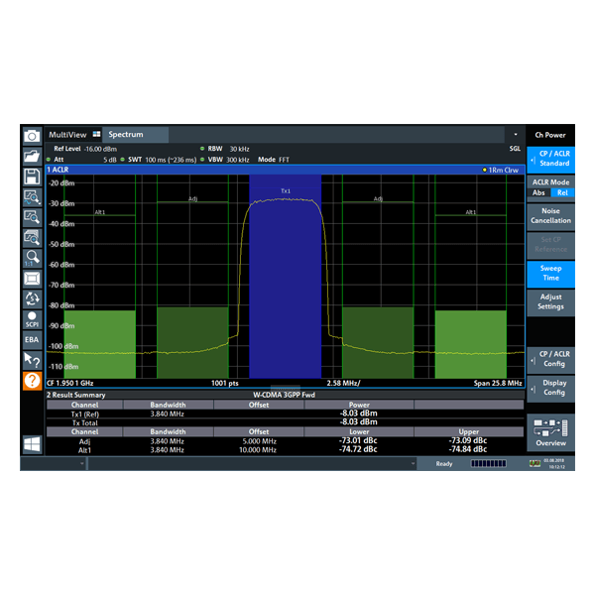Open the orange help question icon
The image size is (595, 595).
pyautogui.click(x=32, y=381)
